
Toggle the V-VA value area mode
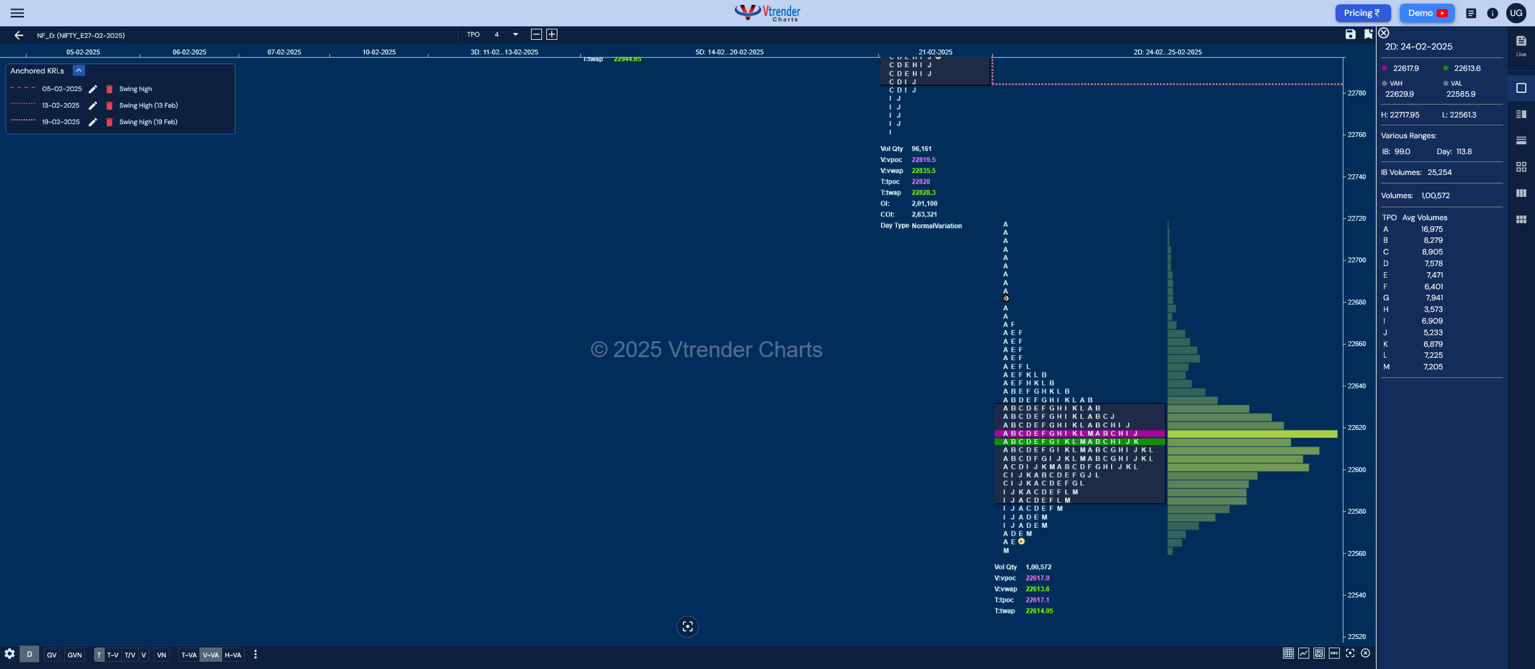tap(210, 655)
